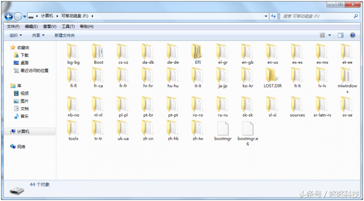Open the 查看(V) menu
Image resolution: width=364 pixels, height=201 pixels.
[x=50, y=27]
